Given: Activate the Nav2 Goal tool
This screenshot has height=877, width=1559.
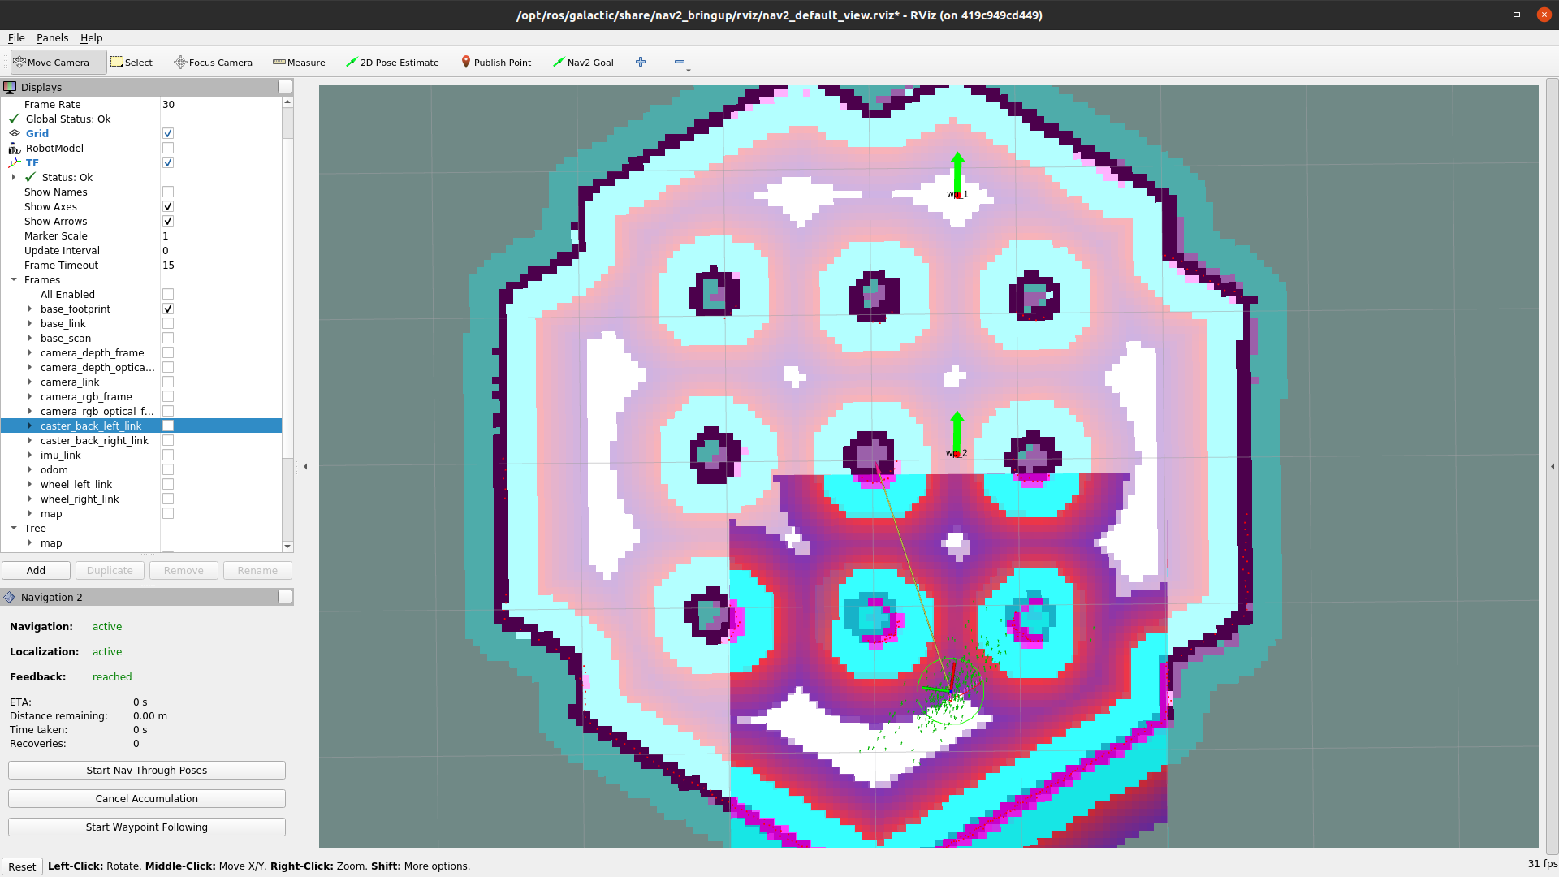Looking at the screenshot, I should (583, 63).
